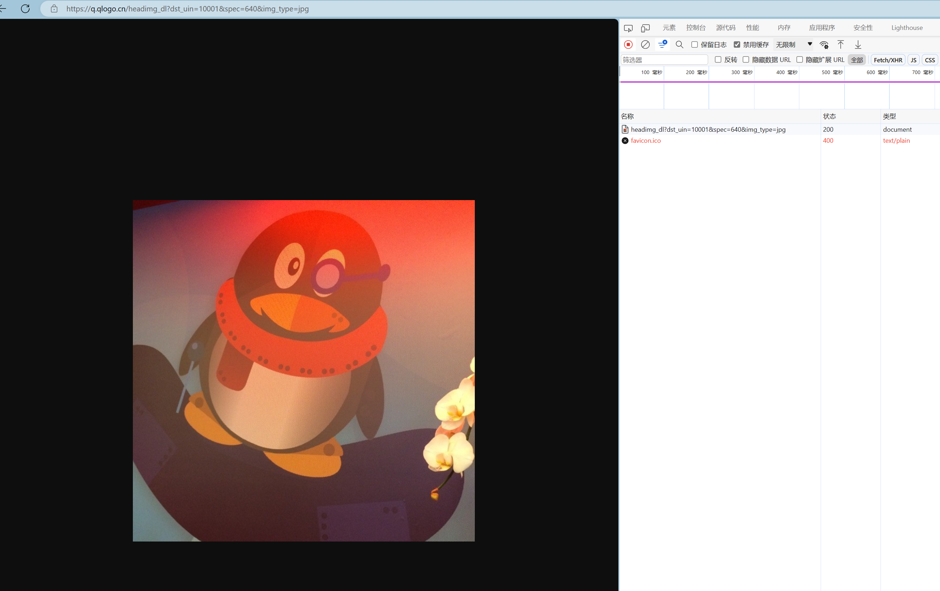Click the 600 毫秒 timeline marker
This screenshot has width=940, height=591.
tap(877, 73)
